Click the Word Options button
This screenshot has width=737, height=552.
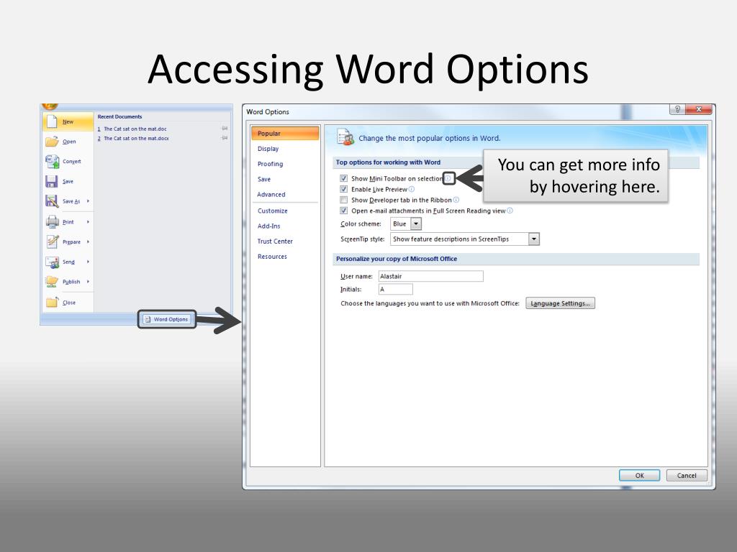pyautogui.click(x=166, y=319)
